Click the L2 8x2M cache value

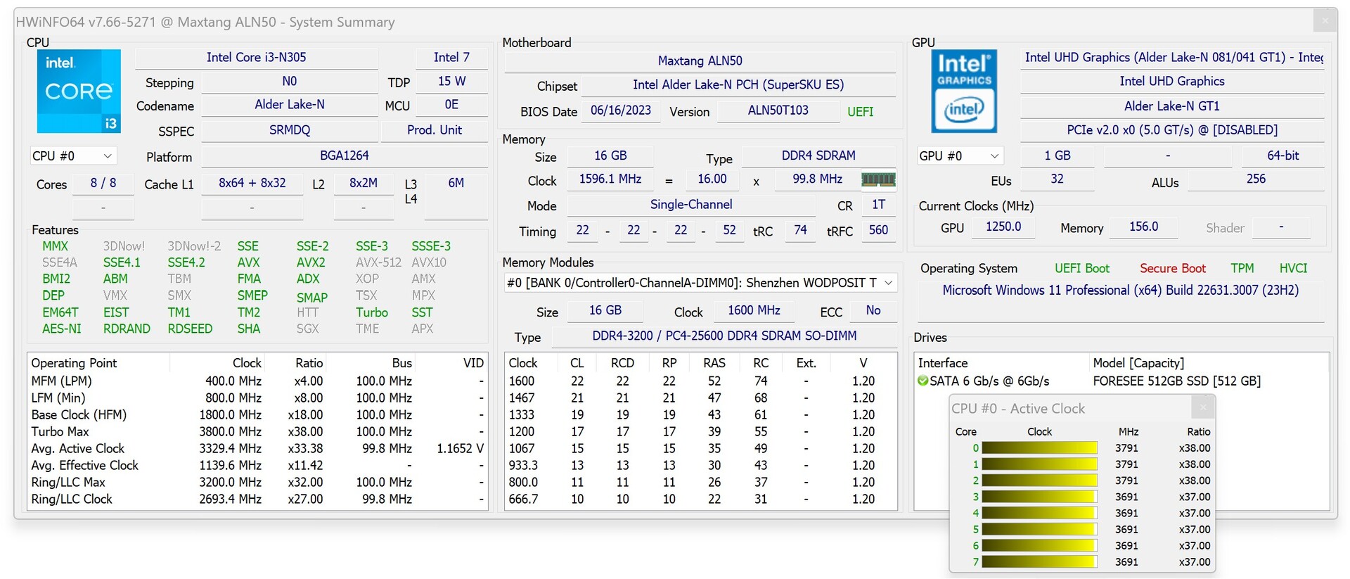pos(364,183)
